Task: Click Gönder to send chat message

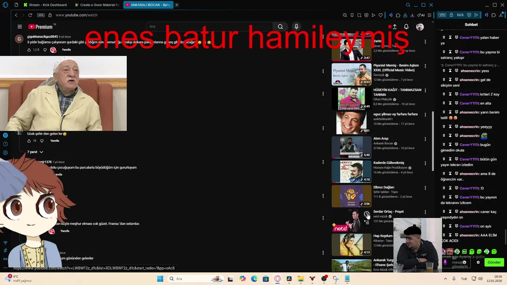Action: (x=494, y=262)
